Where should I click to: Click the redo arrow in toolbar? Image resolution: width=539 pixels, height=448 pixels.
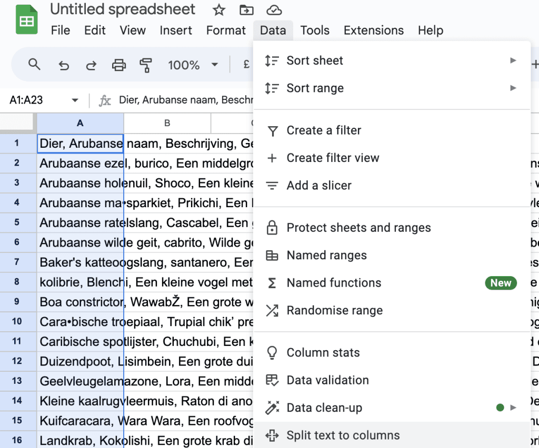point(91,65)
